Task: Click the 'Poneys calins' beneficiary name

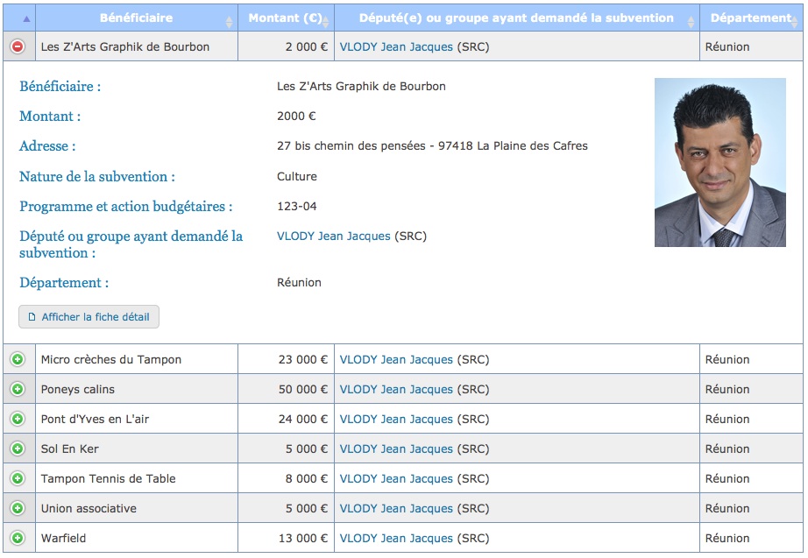Action: tap(78, 390)
